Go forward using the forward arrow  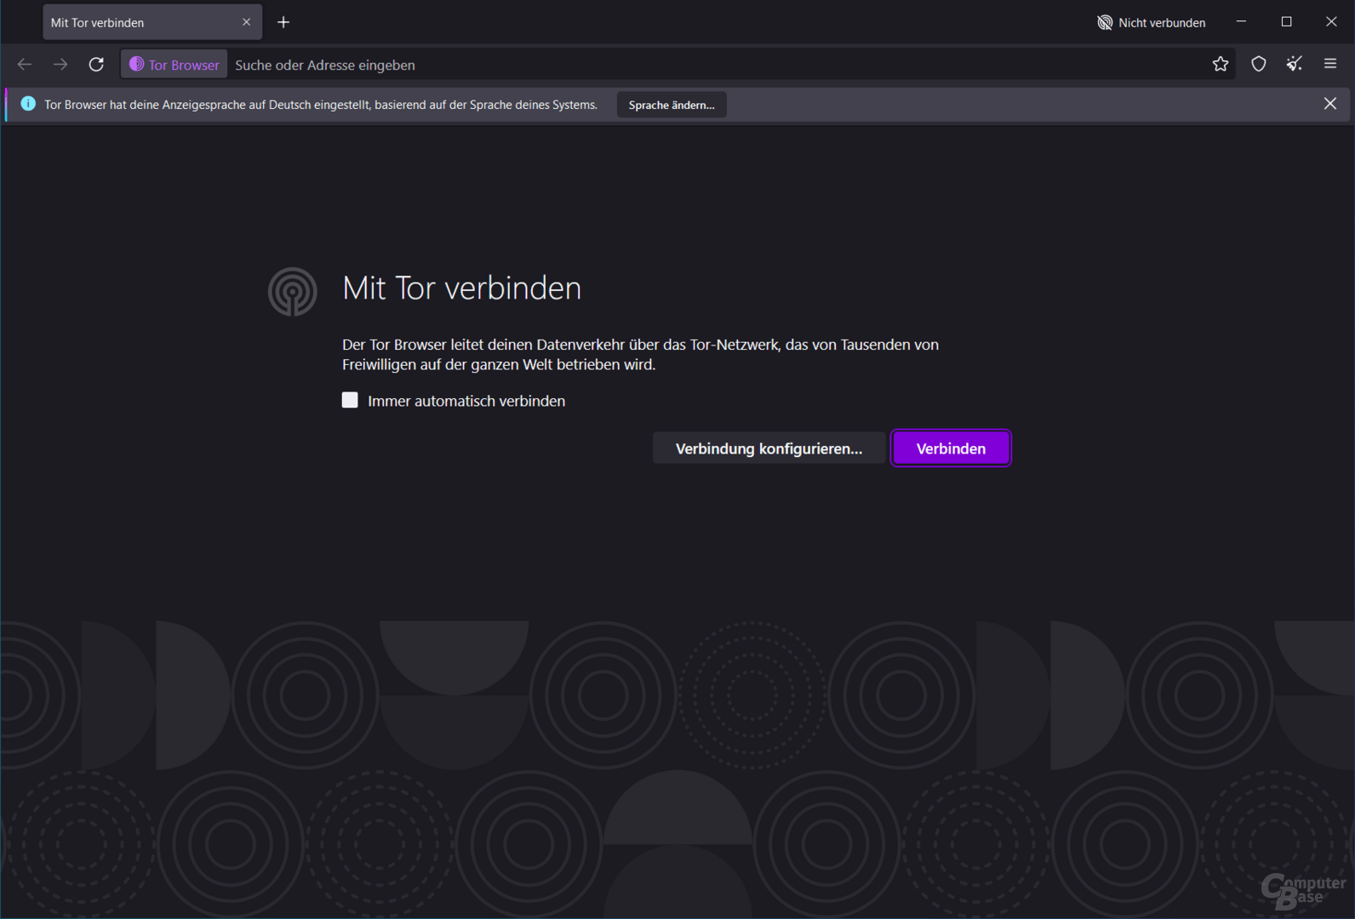tap(60, 65)
